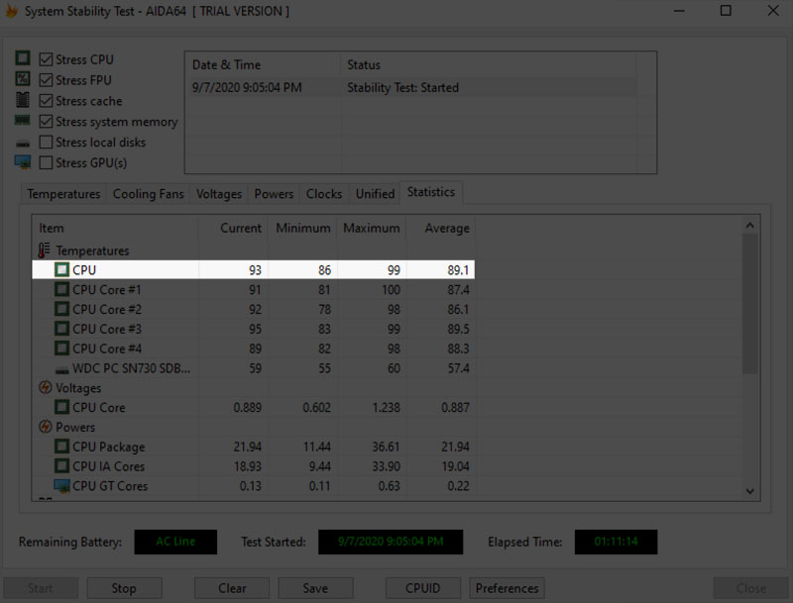Click the percent icon beside Stress FPU
The height and width of the screenshot is (603, 793).
tap(23, 79)
